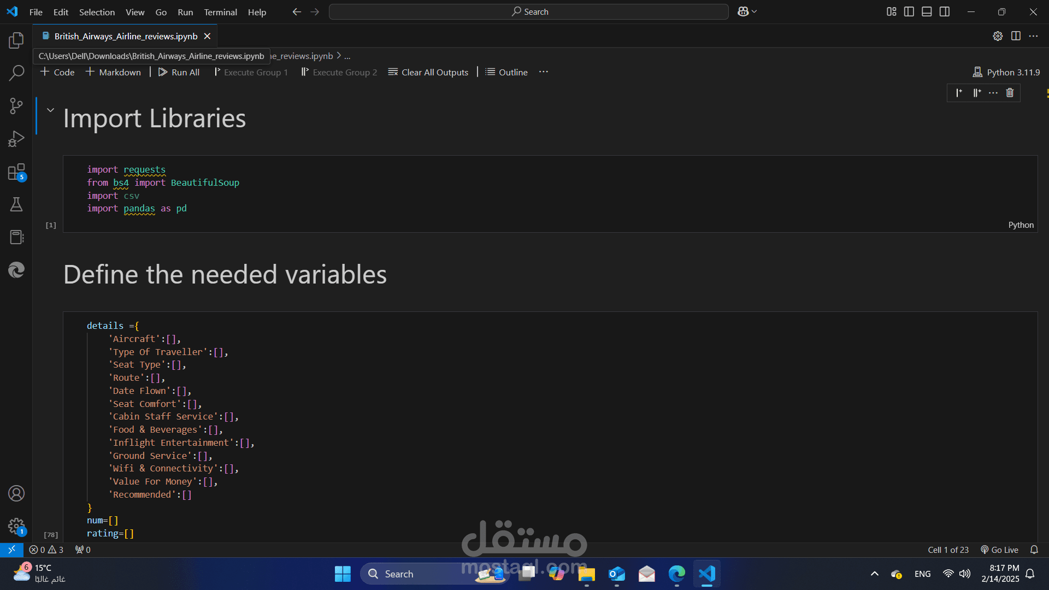Open Microsoft Edge from taskbar
Screen dimensions: 1049x590
click(x=676, y=574)
